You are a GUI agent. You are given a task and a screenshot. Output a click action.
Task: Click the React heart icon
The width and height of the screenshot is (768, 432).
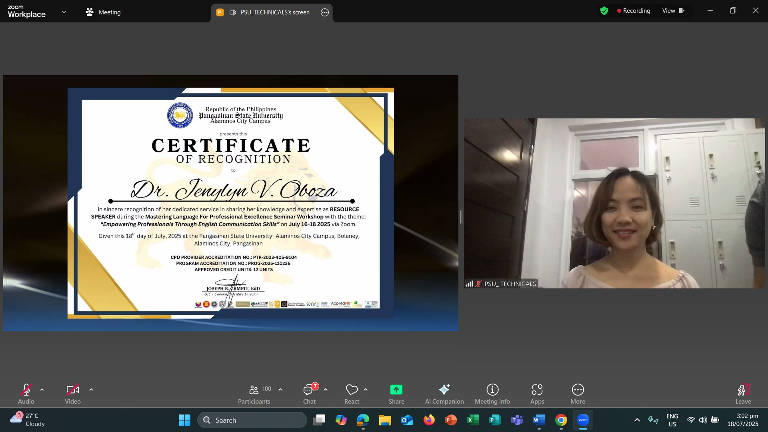coord(352,390)
